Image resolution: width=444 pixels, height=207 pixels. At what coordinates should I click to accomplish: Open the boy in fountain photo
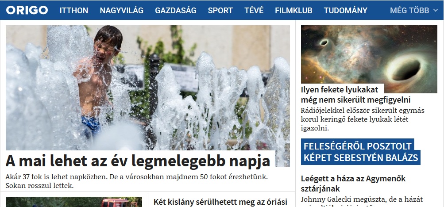[x=147, y=88]
